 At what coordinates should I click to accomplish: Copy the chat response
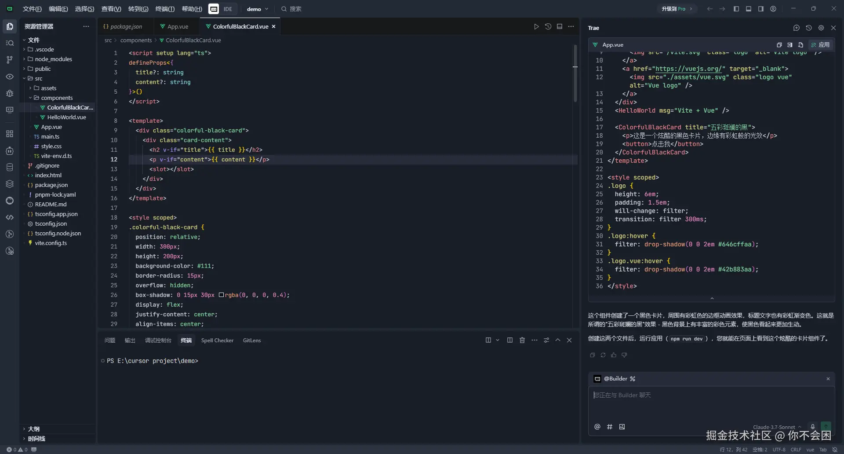[x=593, y=355]
